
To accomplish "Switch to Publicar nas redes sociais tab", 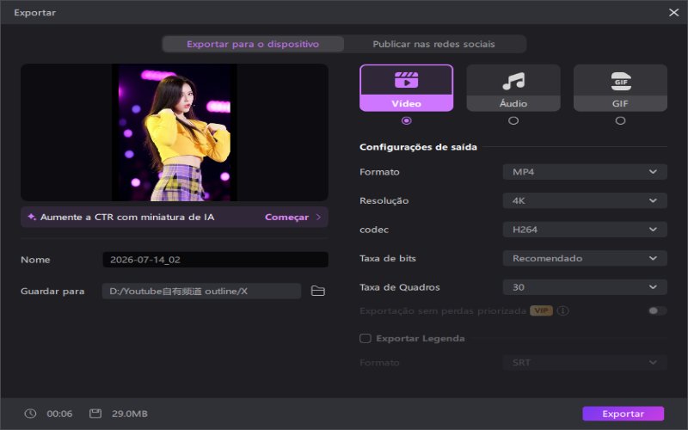I will click(434, 44).
